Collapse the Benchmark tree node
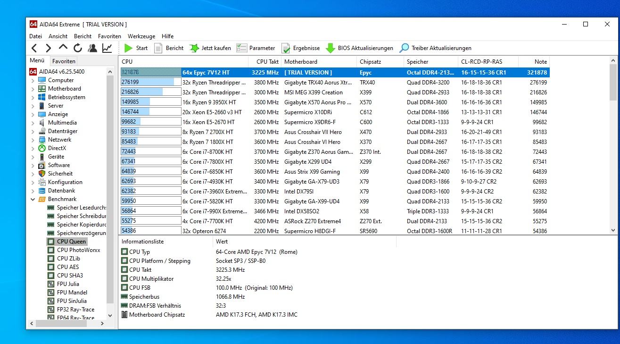620x344 pixels. click(33, 199)
